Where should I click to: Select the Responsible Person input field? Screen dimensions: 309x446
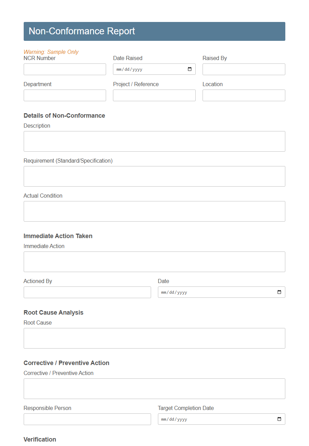coord(87,419)
